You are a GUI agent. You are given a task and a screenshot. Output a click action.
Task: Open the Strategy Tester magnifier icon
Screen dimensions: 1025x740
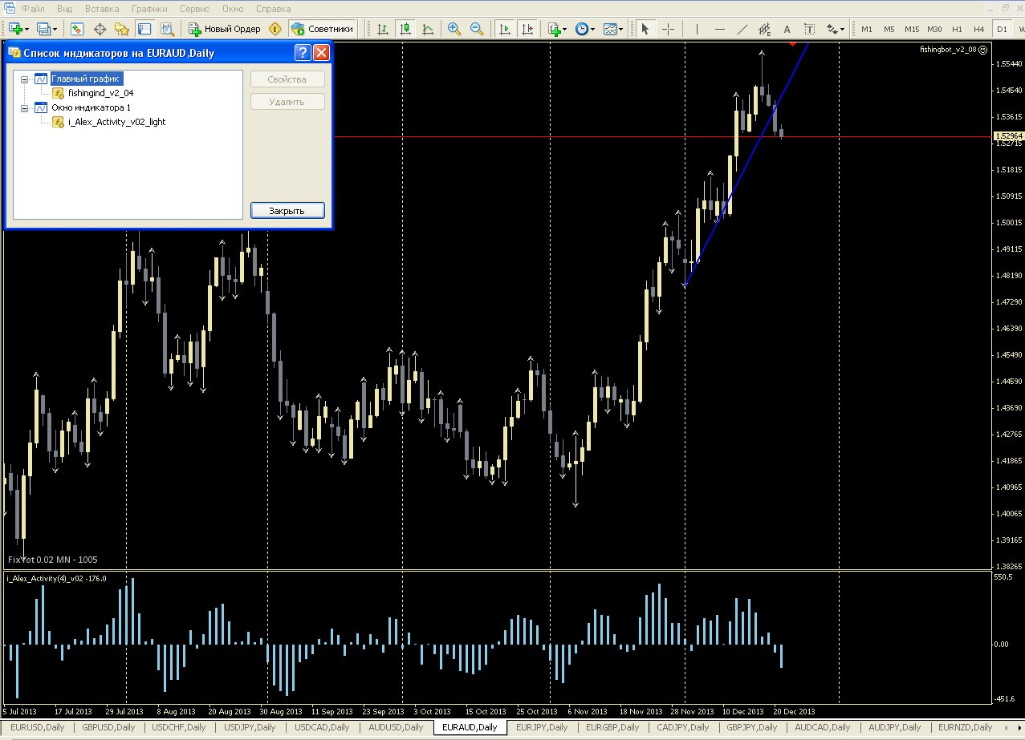pos(167,29)
